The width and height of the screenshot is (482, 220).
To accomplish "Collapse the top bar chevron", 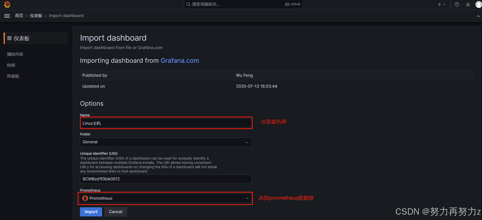I will 478,16.
